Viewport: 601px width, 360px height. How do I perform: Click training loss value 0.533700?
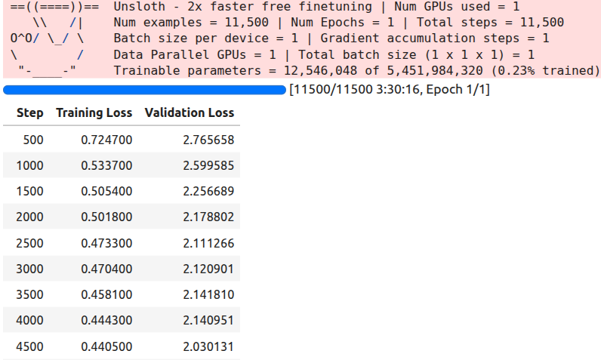pyautogui.click(x=106, y=165)
